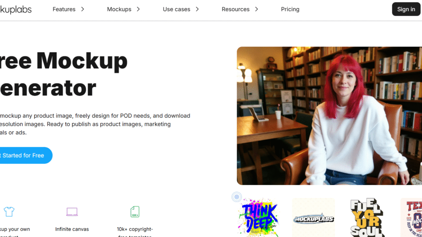Image resolution: width=422 pixels, height=237 pixels.
Task: Open the Use cases menu
Action: [x=176, y=9]
